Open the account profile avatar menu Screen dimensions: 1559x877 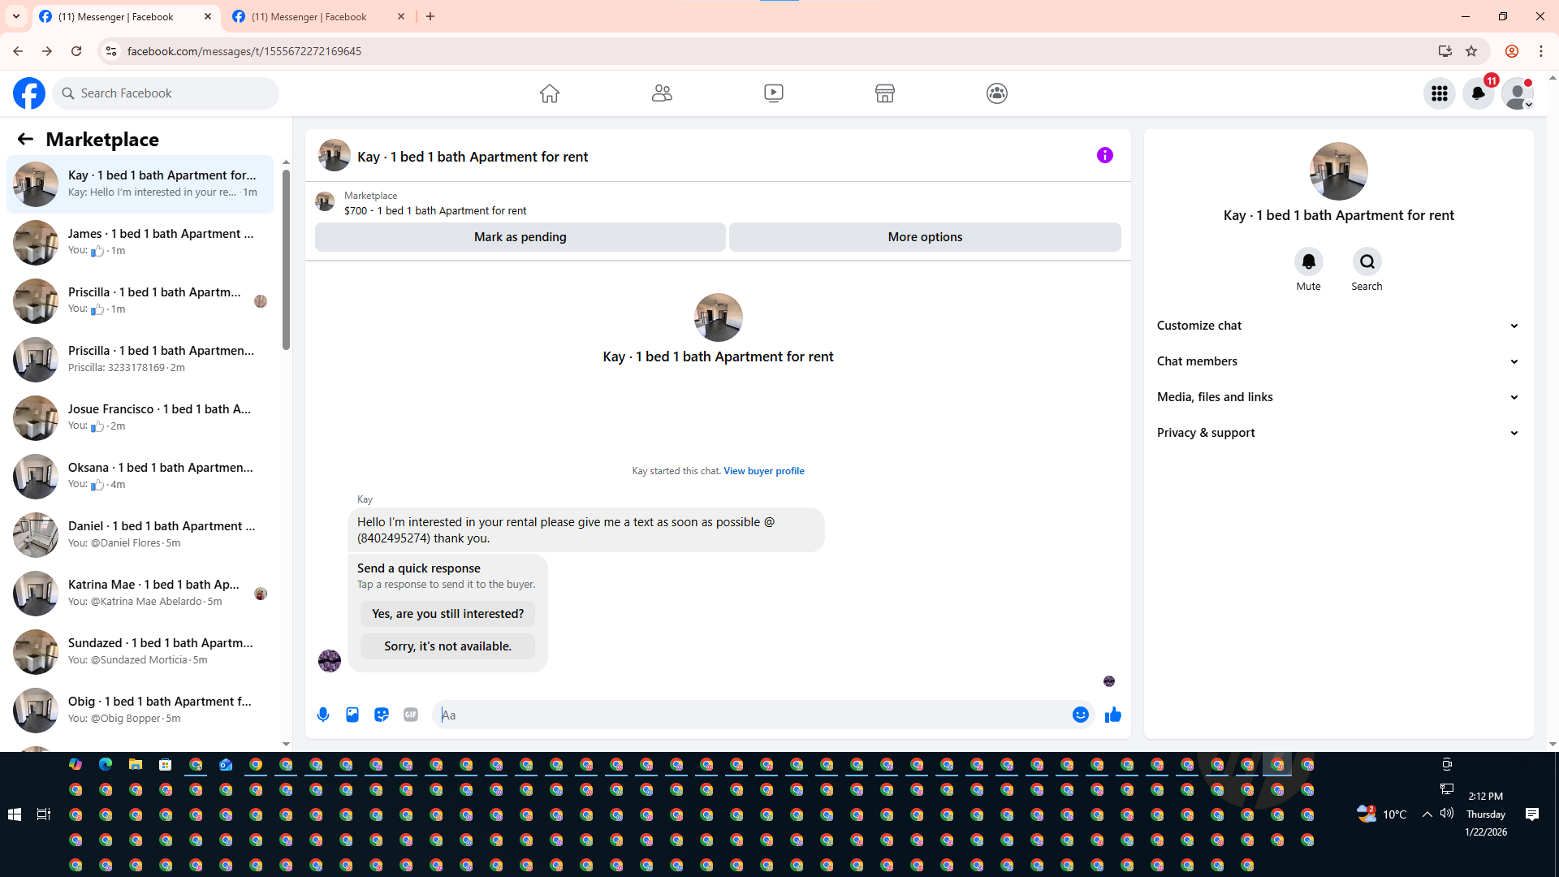point(1518,93)
